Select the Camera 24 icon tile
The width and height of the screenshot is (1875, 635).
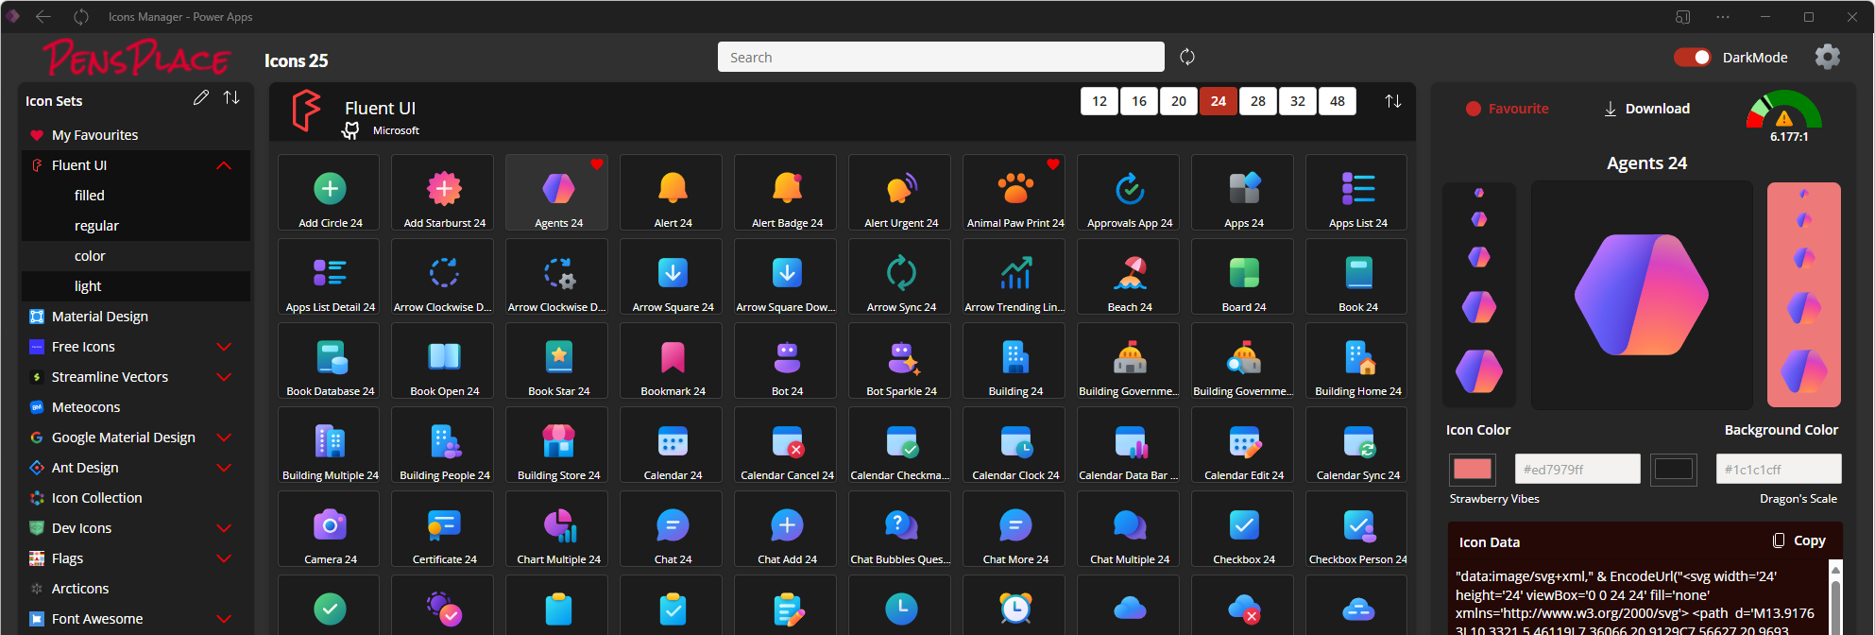pos(330,528)
